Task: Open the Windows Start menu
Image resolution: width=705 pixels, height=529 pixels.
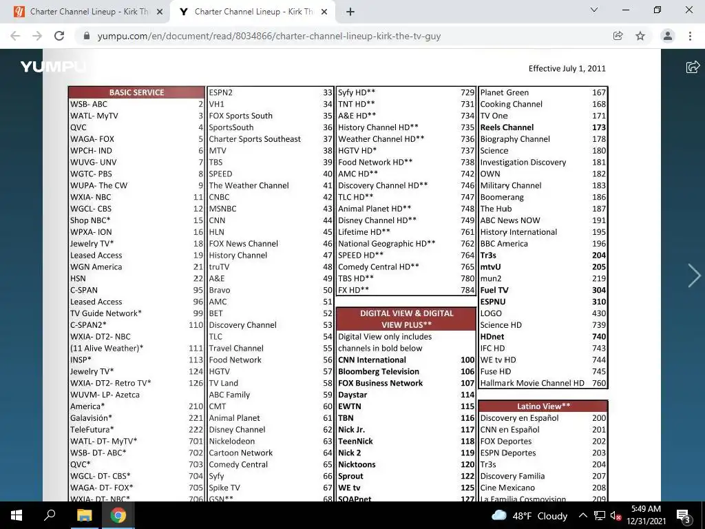Action: coord(17,515)
